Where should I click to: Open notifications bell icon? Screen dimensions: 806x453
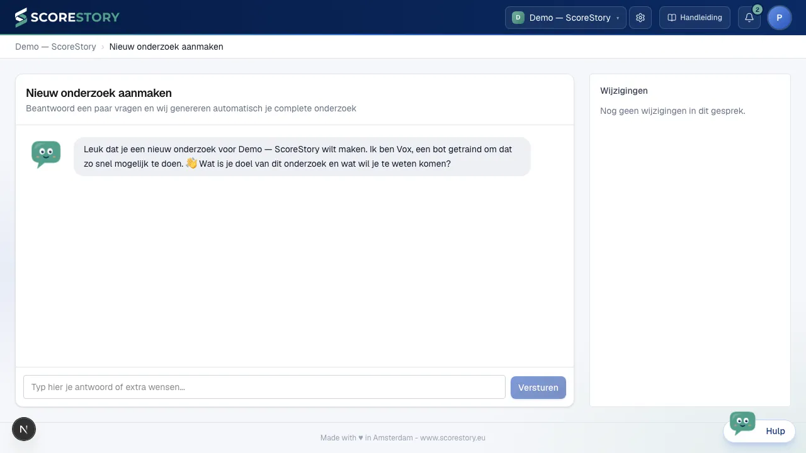coord(749,18)
